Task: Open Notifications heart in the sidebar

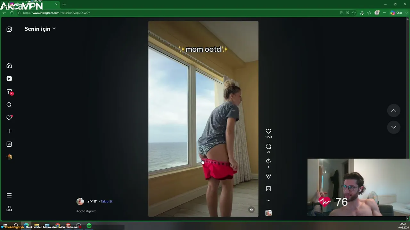Action: point(9,118)
